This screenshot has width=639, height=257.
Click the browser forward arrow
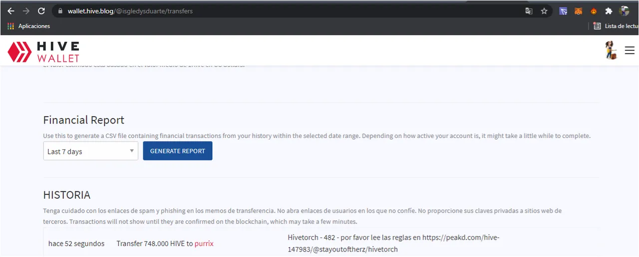26,11
